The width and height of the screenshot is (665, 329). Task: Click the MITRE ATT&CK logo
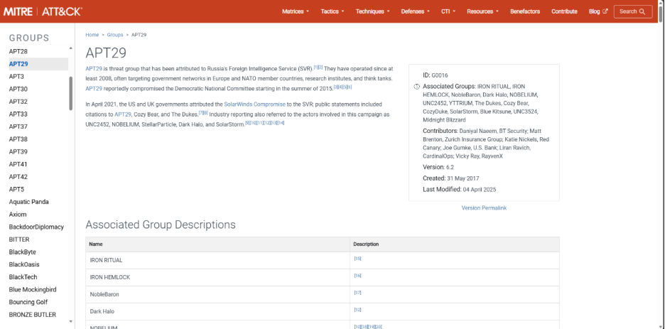coord(43,11)
